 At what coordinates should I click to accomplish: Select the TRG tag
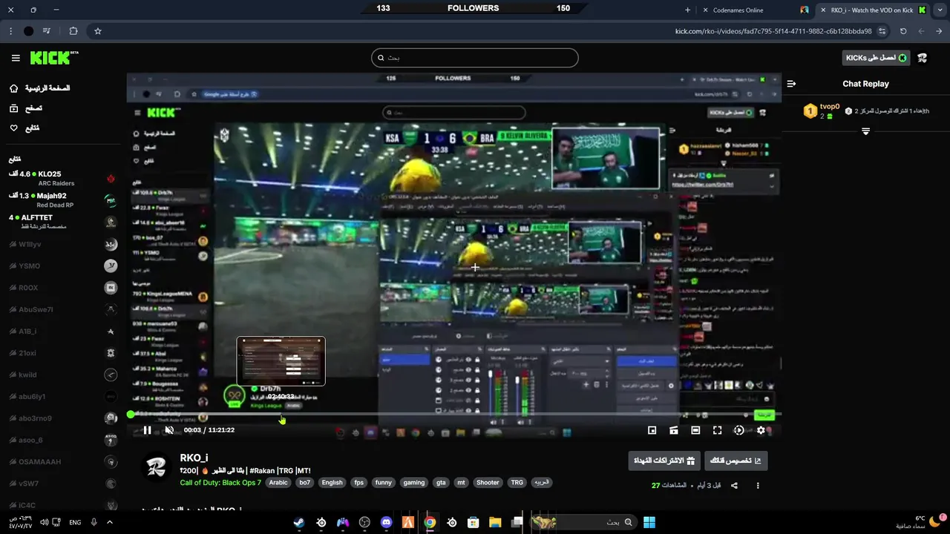517,483
